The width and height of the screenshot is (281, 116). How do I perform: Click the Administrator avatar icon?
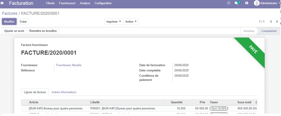(257, 3)
